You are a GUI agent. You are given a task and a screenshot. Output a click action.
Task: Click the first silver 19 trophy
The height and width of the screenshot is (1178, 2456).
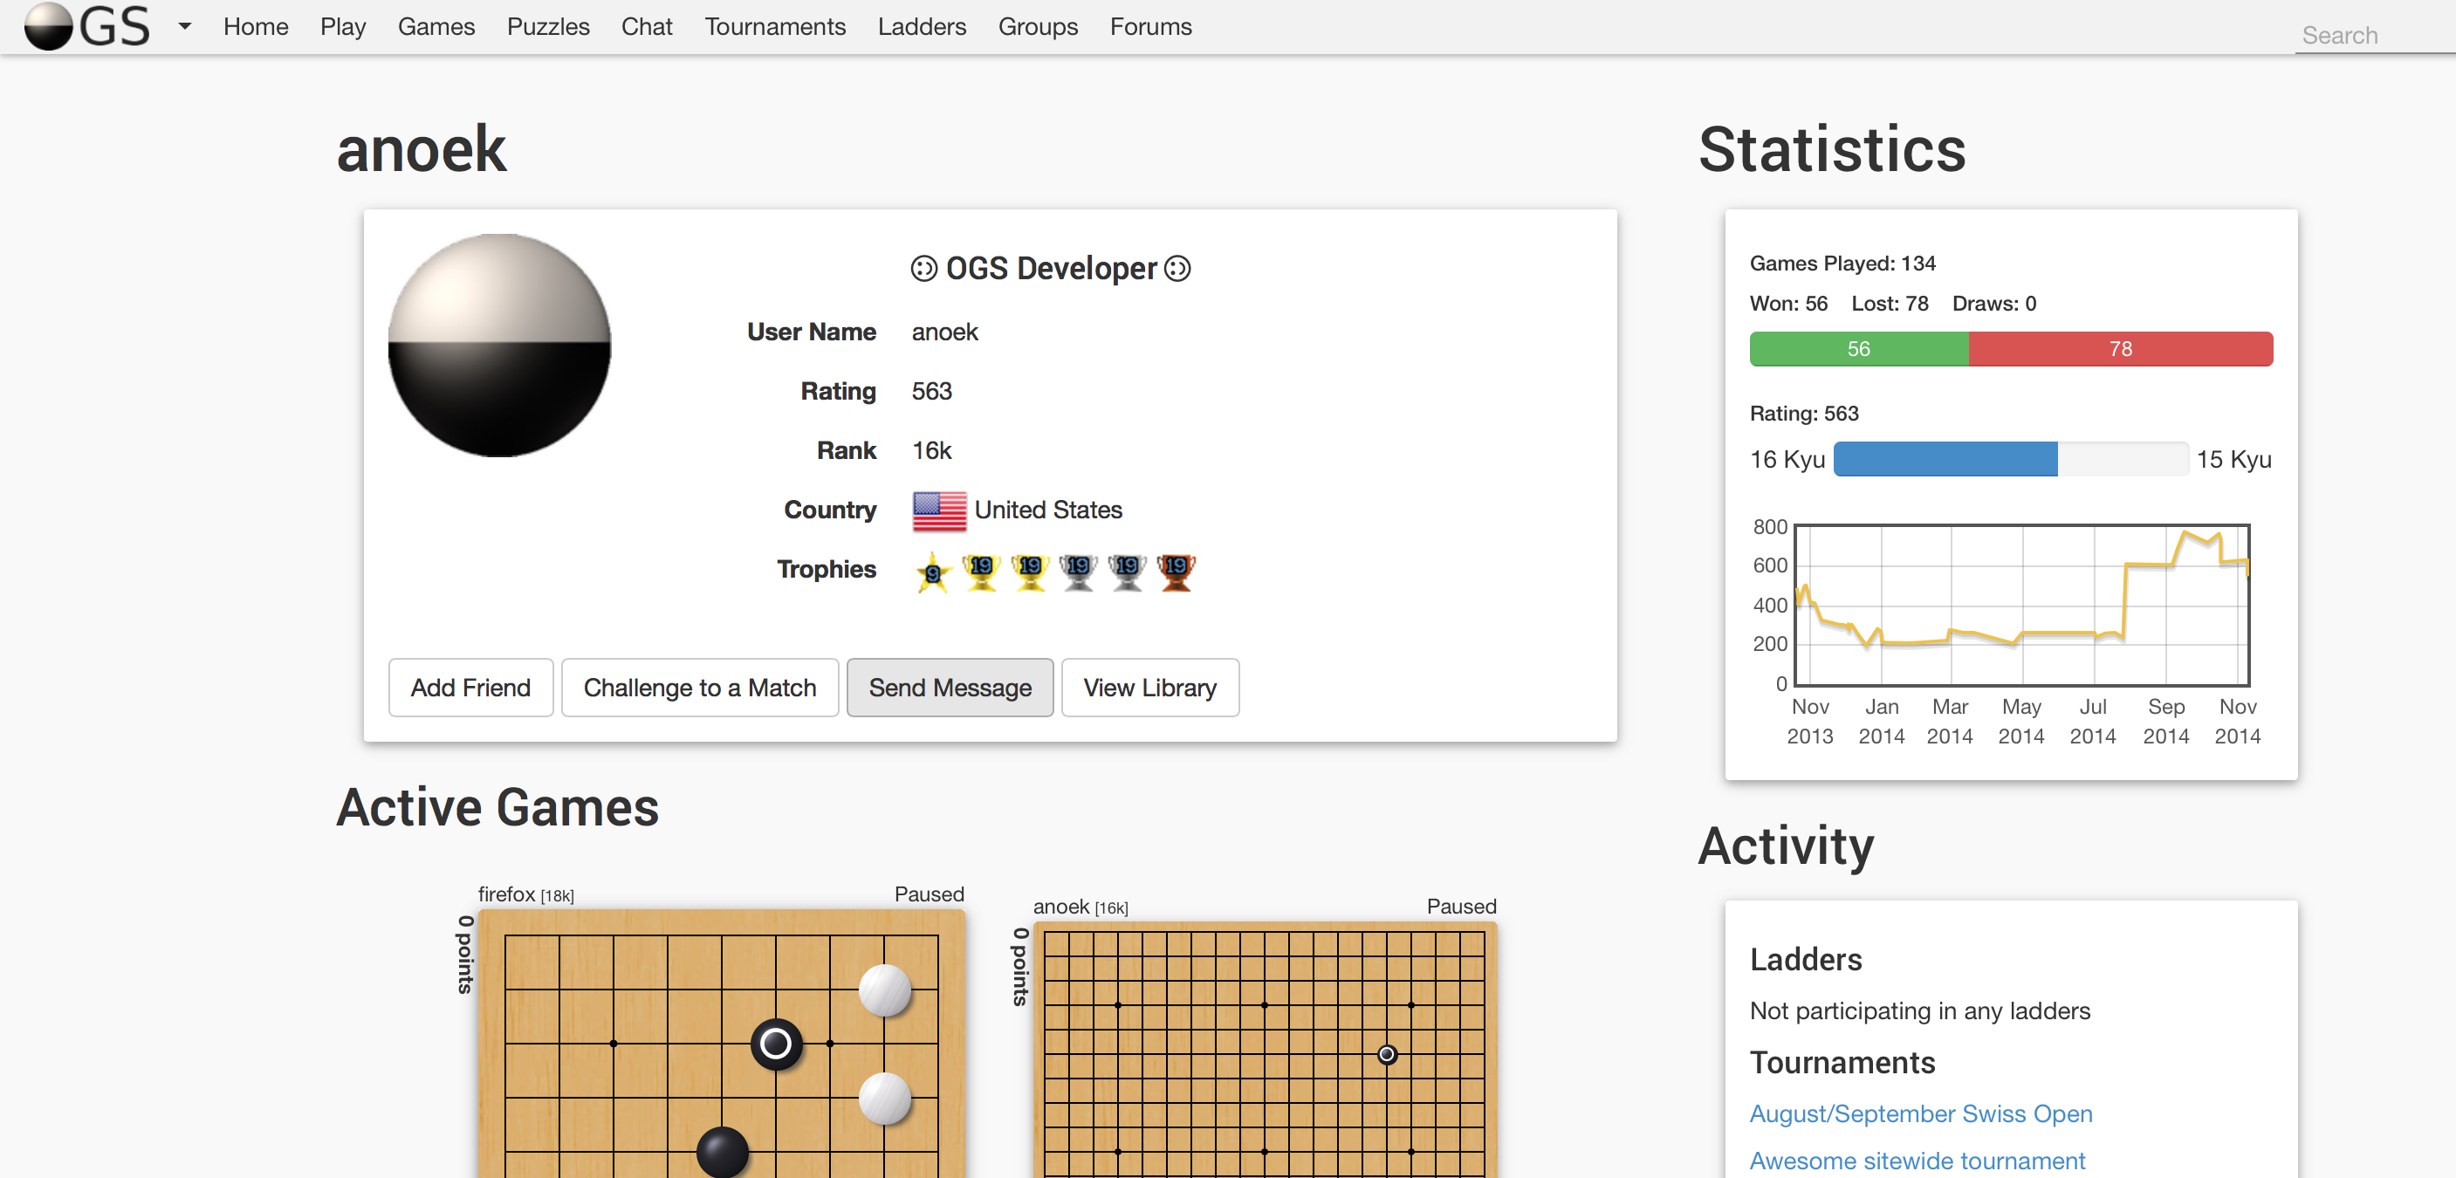[1078, 572]
